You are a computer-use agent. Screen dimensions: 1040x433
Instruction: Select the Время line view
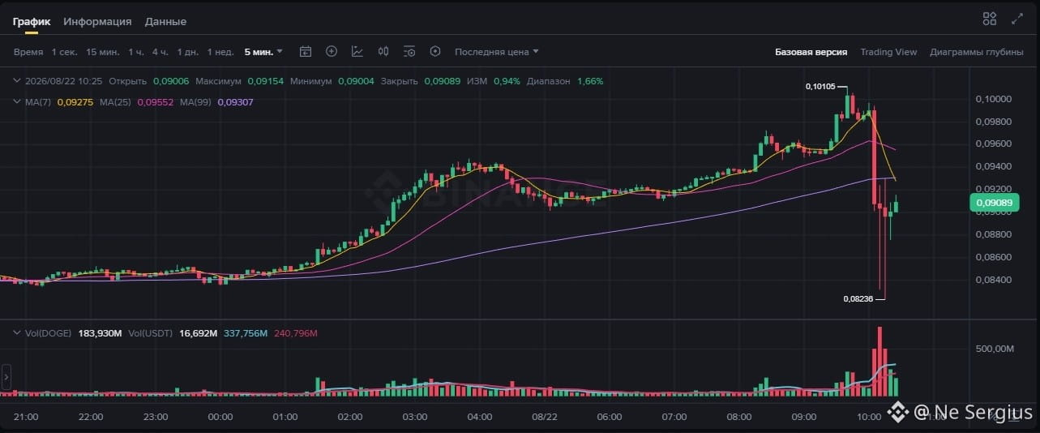pyautogui.click(x=28, y=52)
